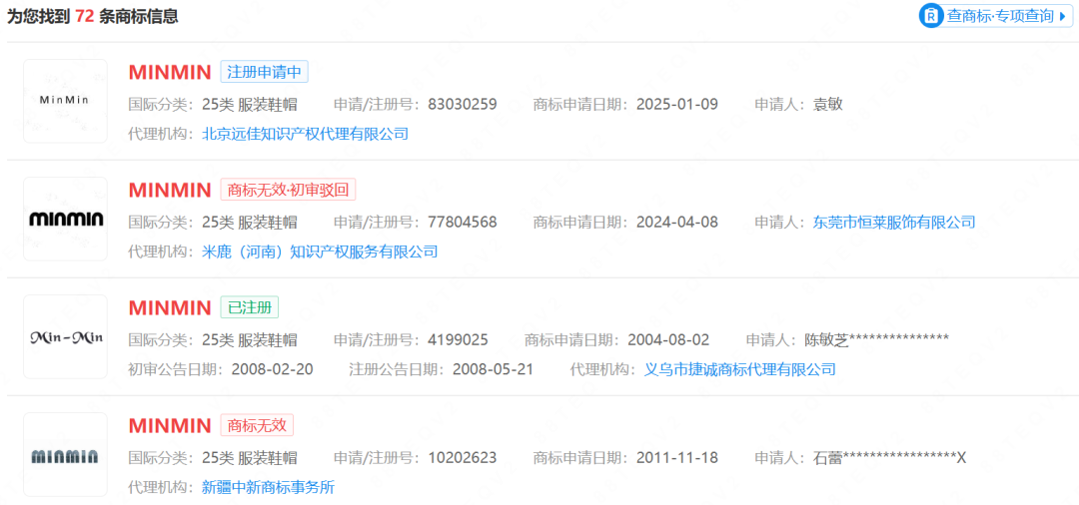Select registration number 10202623
1079x505 pixels.
[462, 457]
